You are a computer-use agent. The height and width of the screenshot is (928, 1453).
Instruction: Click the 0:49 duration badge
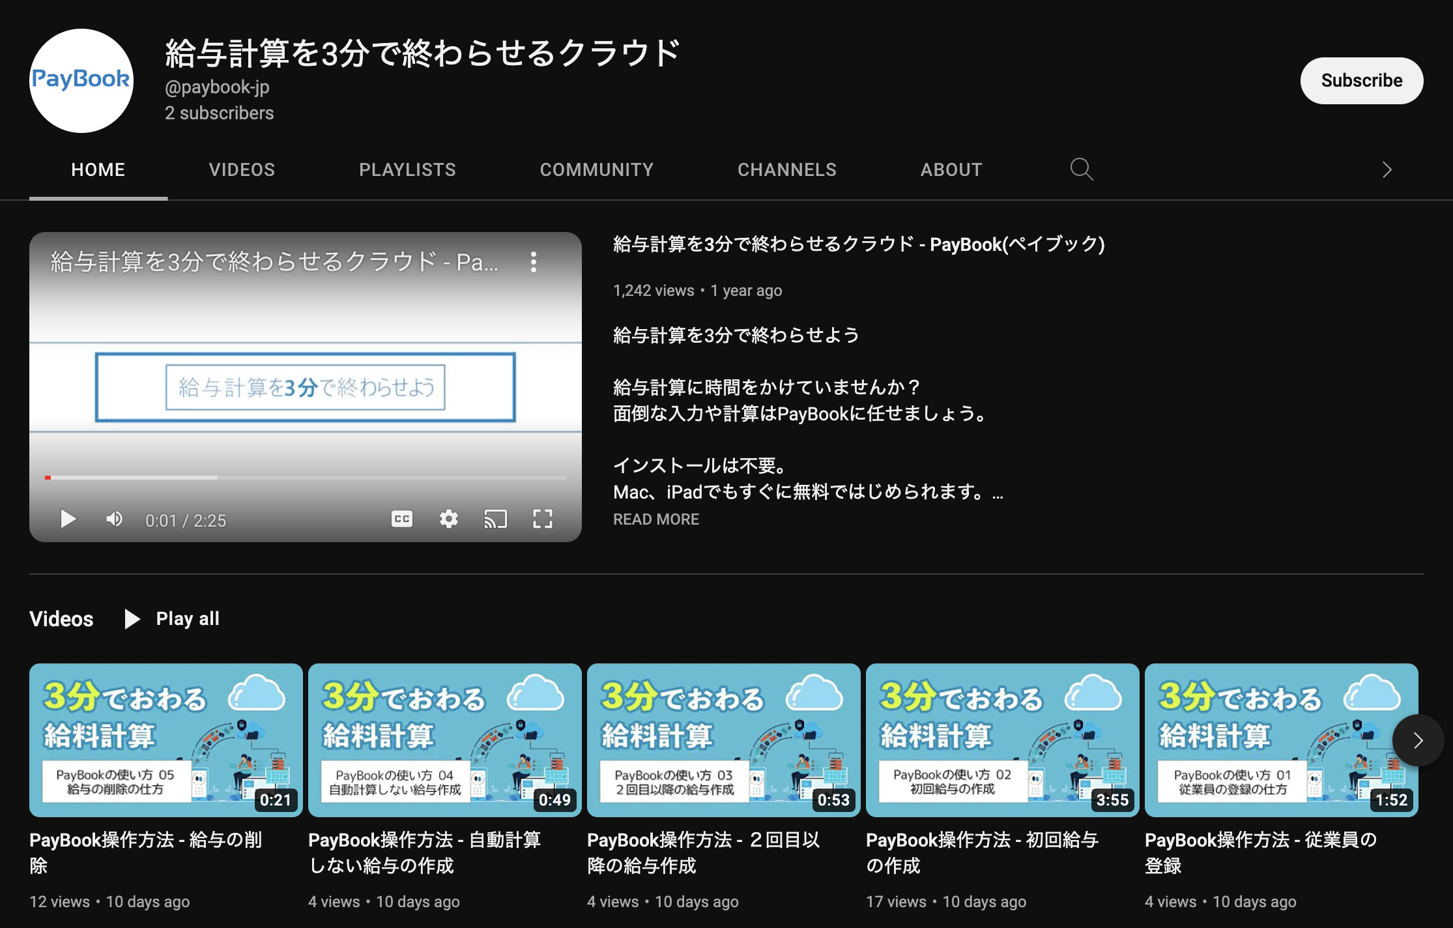click(554, 800)
